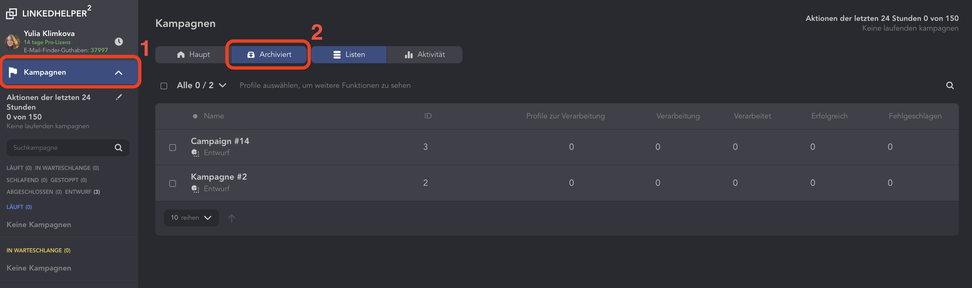Click the clock icon beside the user name

(x=119, y=41)
